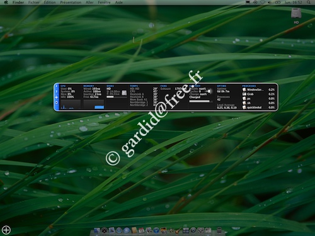Open Dashboard from the Dock
315x236 pixels.
pos(105,230)
